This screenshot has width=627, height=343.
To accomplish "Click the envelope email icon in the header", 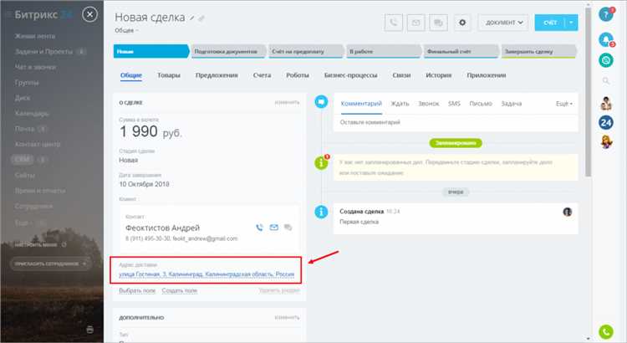I will [x=415, y=23].
